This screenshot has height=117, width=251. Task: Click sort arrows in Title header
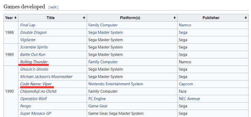point(84,18)
